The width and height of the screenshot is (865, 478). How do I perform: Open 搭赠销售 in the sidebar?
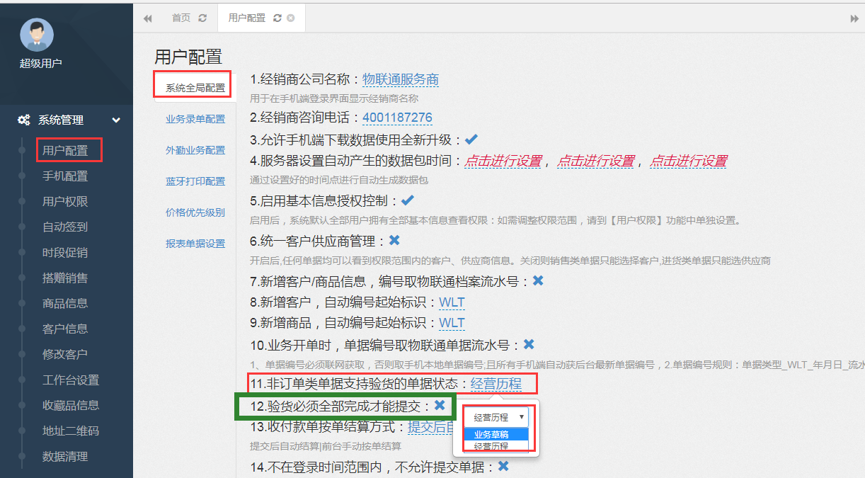coord(65,278)
